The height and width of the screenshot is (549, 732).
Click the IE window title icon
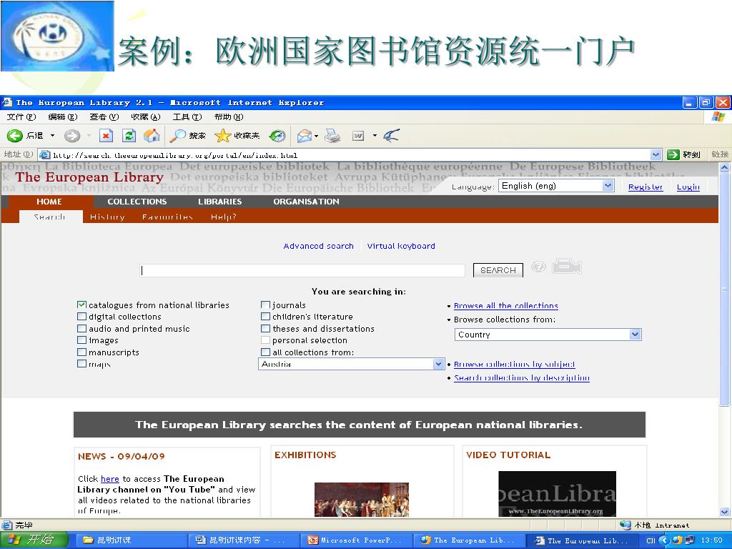point(6,102)
